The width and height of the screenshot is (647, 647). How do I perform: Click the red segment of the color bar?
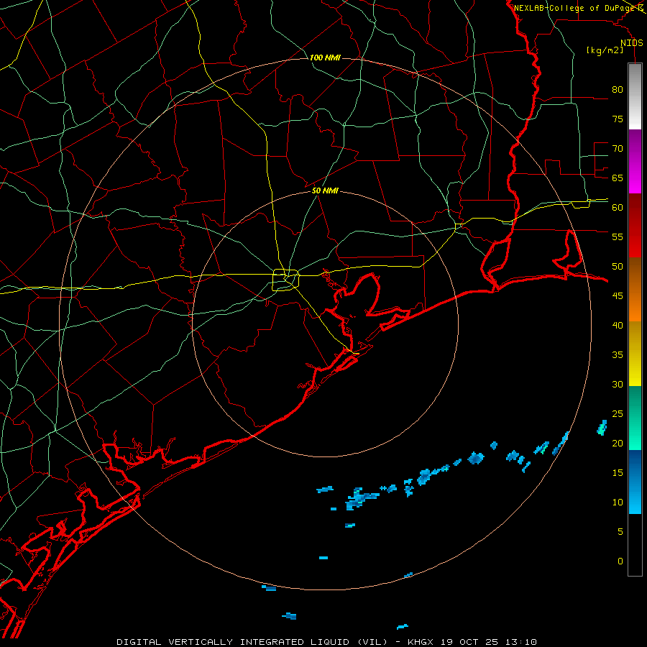635,226
